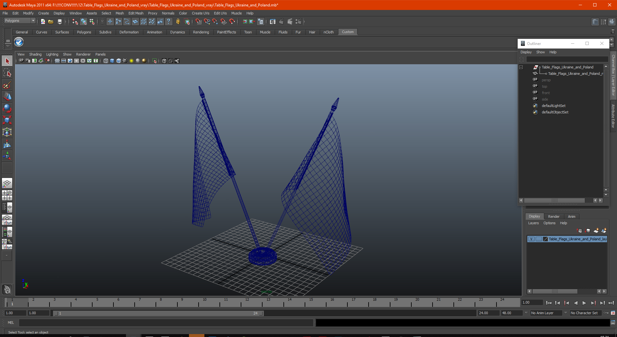
Task: Switch to four view layout
Action: tap(7, 195)
